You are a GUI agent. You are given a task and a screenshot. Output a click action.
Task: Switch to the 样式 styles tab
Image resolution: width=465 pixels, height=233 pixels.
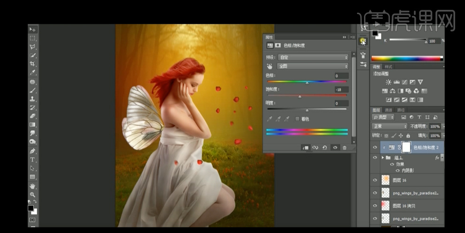388,68
